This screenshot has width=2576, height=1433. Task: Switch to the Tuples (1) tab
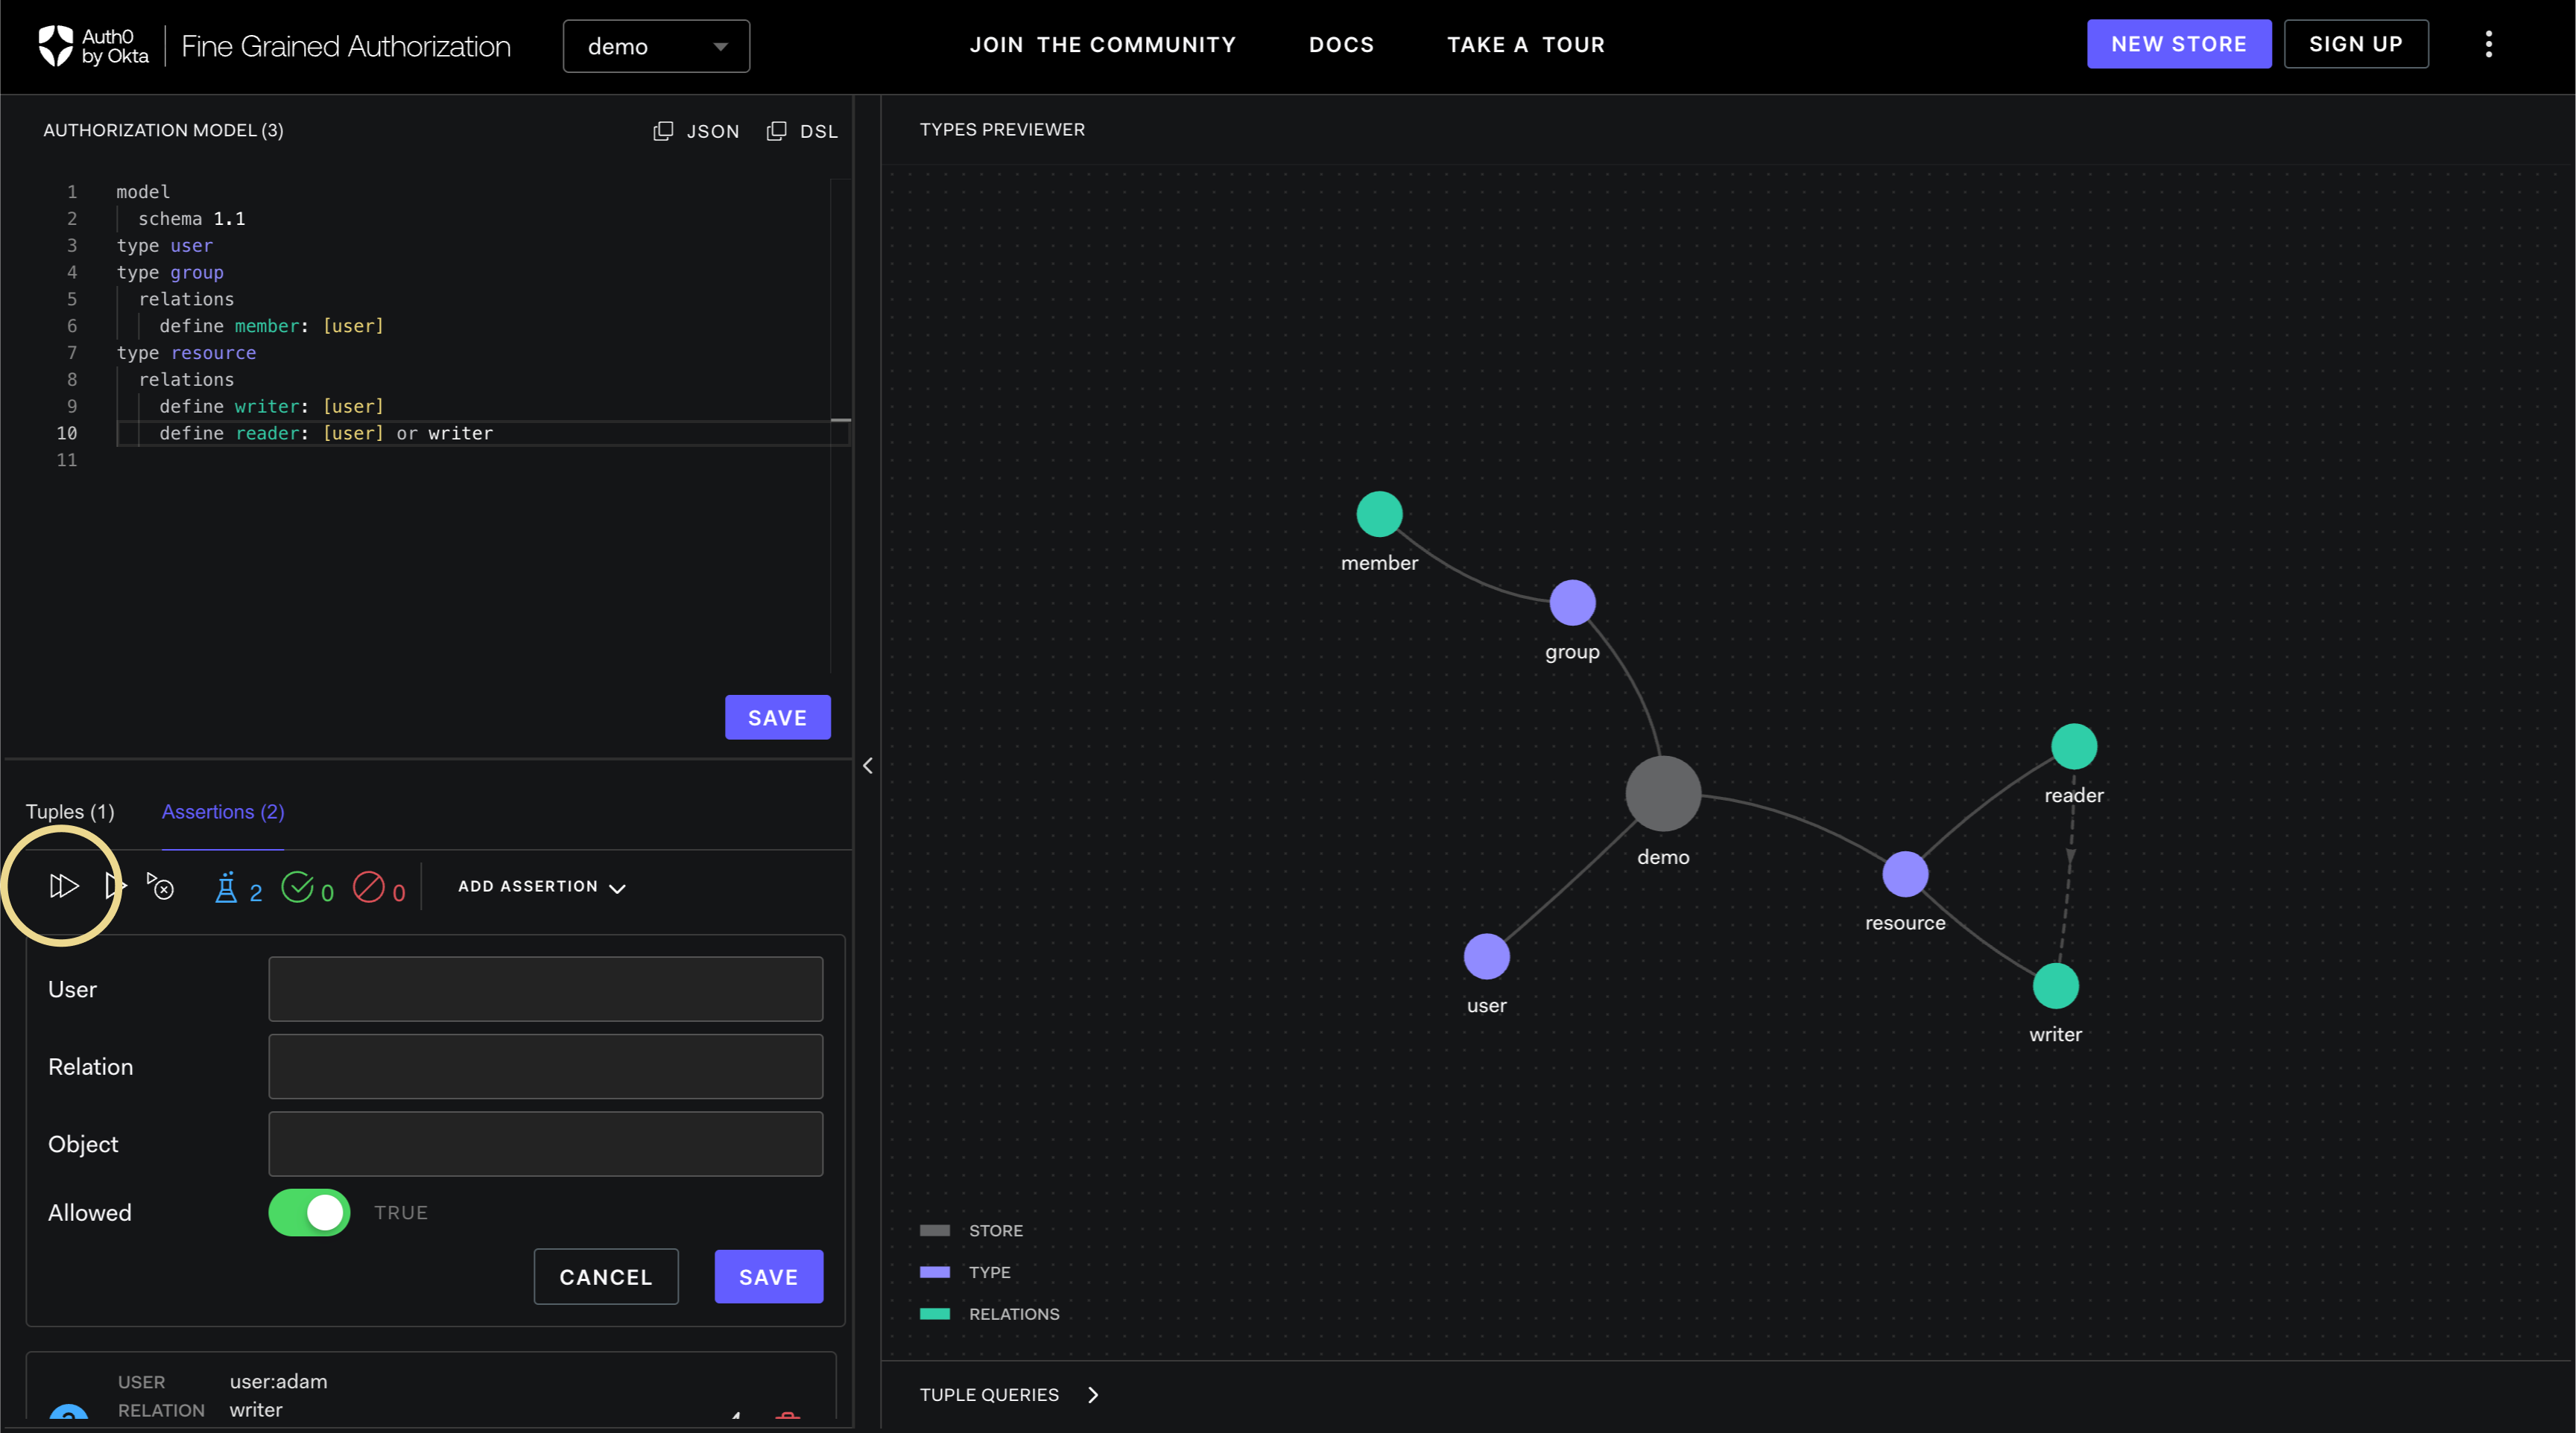(x=70, y=811)
